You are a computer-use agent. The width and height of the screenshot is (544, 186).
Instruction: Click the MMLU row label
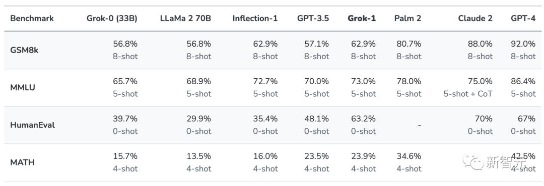23,88
